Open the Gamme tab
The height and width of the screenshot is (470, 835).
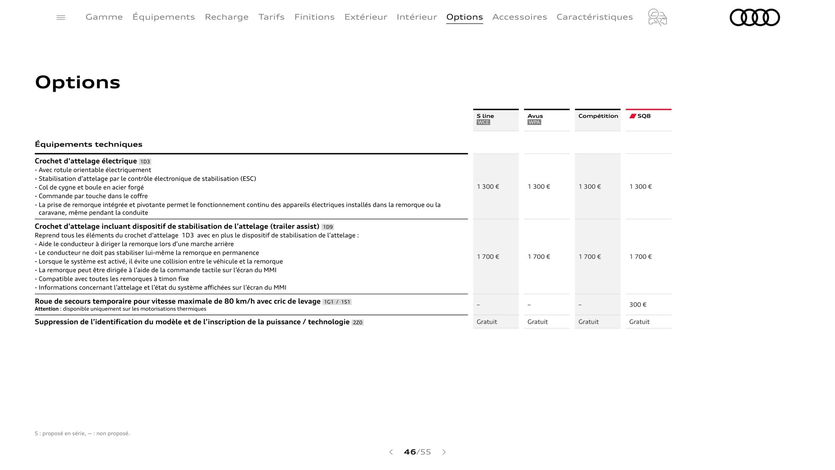tap(104, 17)
